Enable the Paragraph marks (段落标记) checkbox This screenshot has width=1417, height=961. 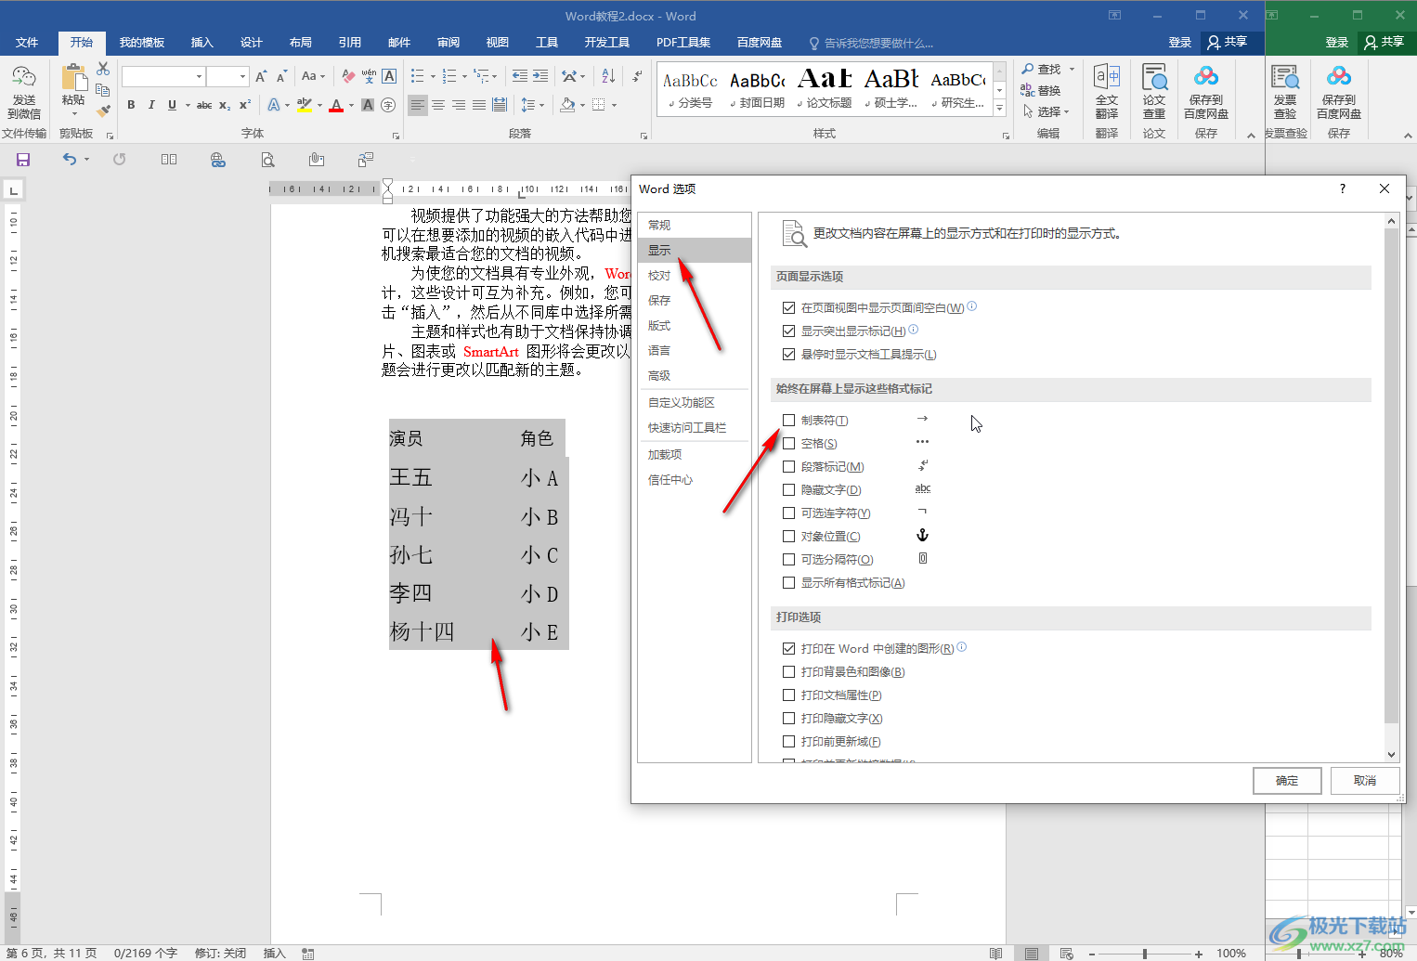pos(788,466)
